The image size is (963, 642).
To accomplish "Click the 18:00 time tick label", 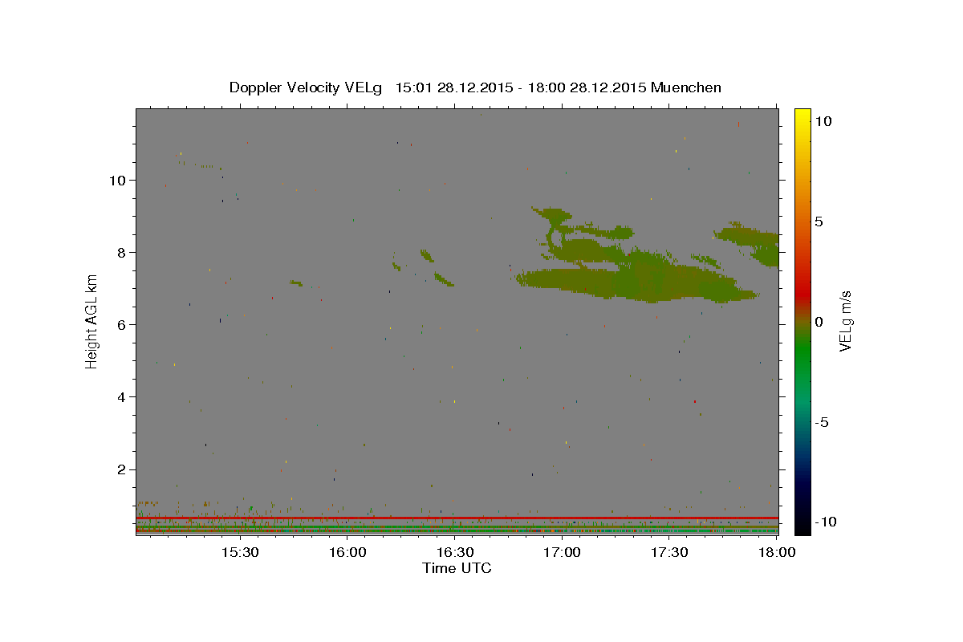I will [776, 553].
